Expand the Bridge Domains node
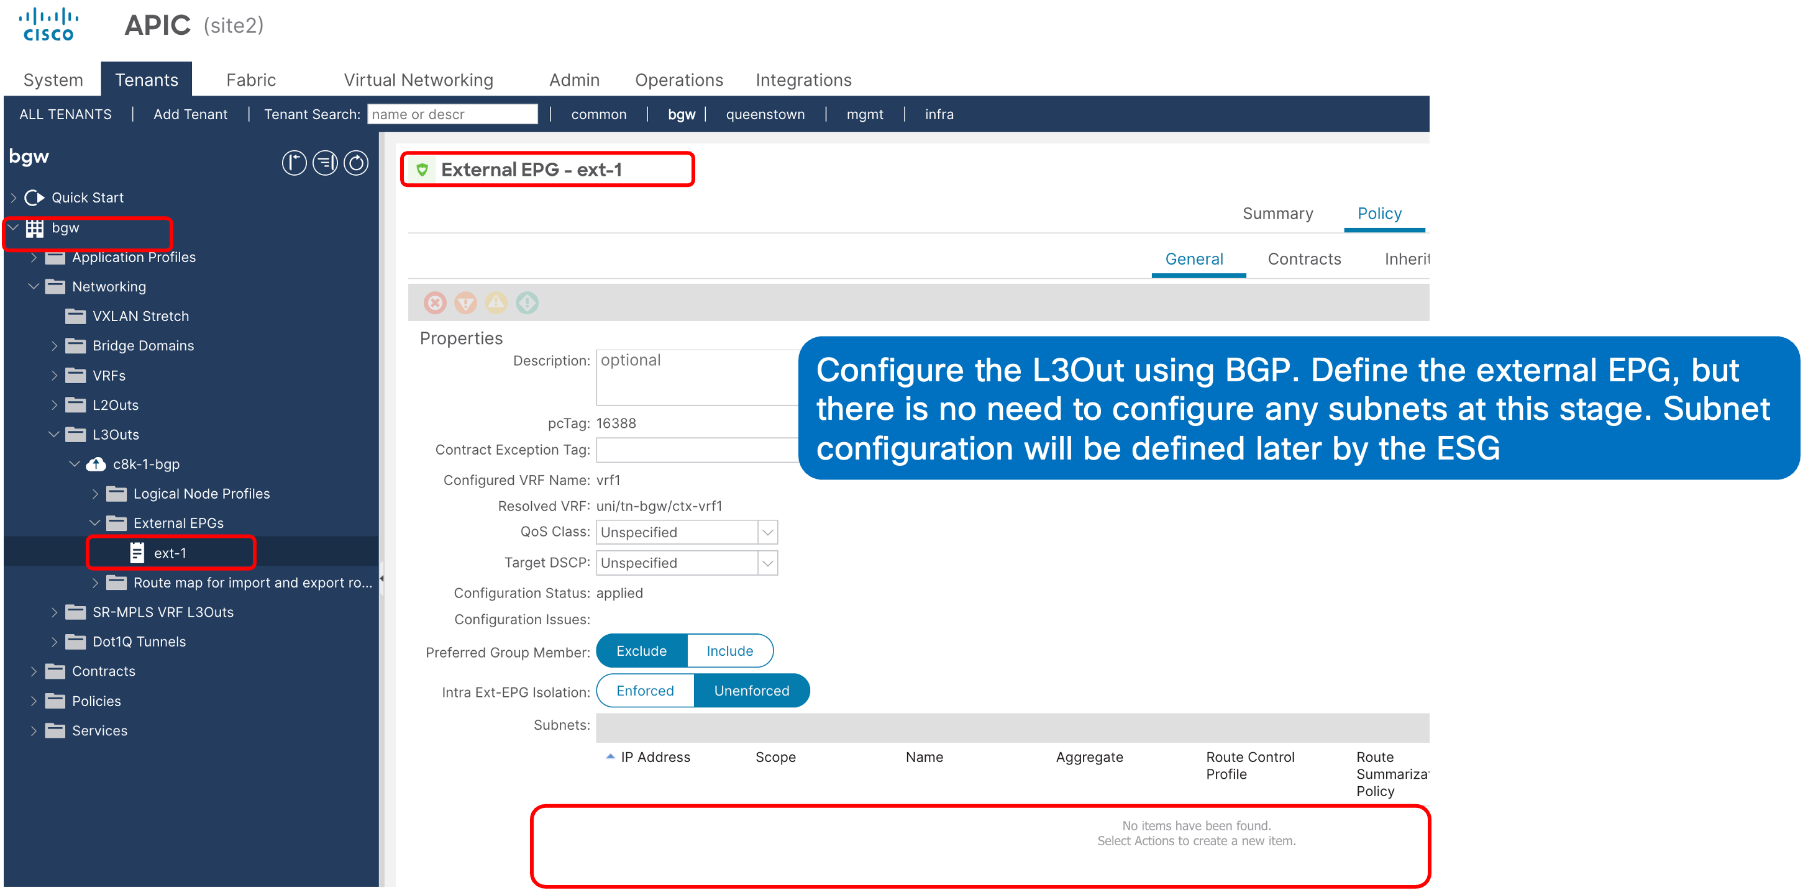Viewport: 1808px width, 893px height. pos(54,346)
